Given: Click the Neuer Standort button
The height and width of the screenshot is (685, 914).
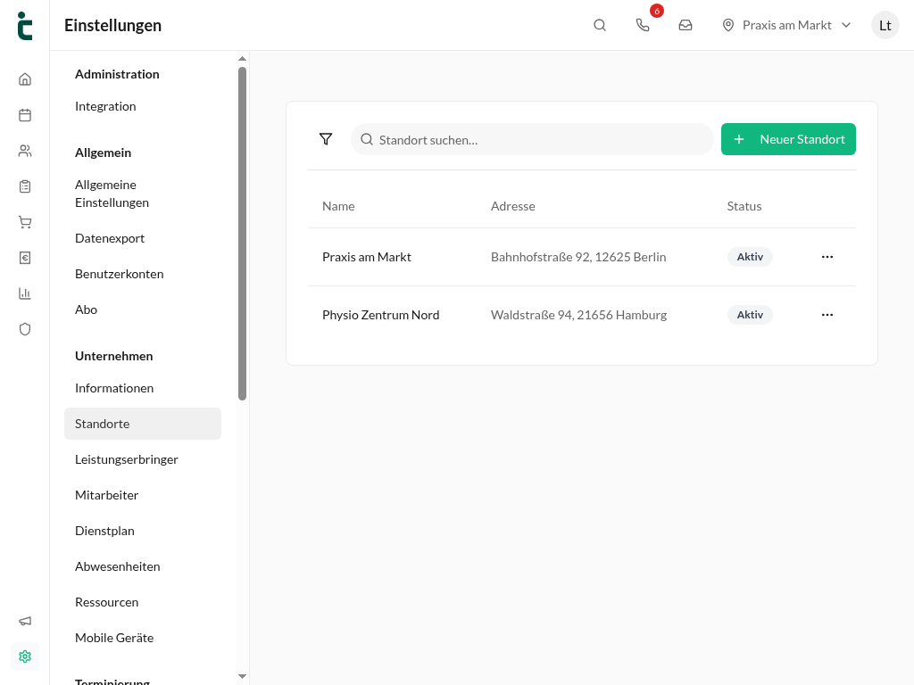Looking at the screenshot, I should 788,139.
